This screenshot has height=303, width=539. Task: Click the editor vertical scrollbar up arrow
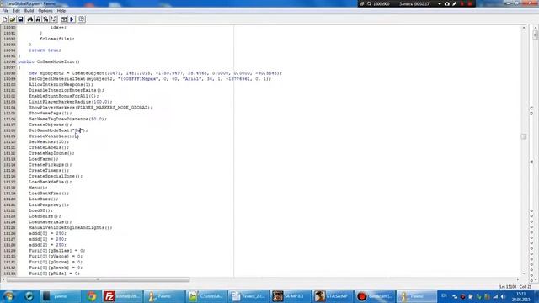pos(524,28)
